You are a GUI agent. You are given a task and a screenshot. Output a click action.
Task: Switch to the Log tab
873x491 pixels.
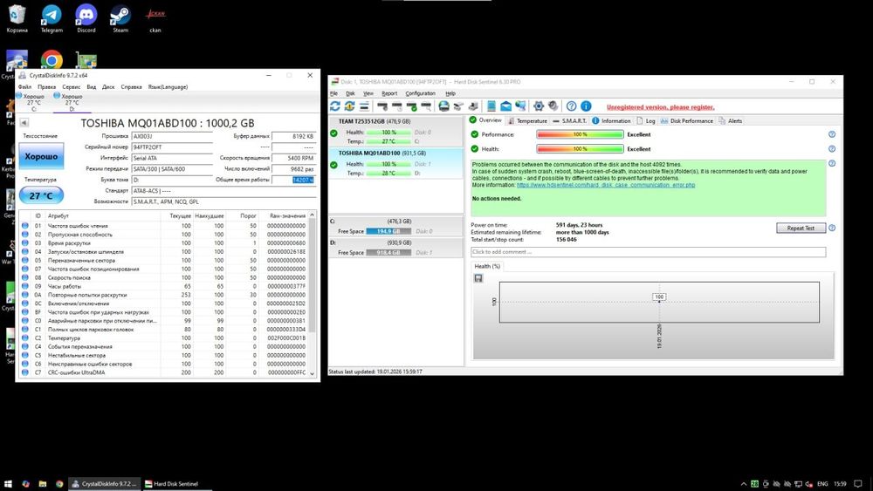point(646,120)
